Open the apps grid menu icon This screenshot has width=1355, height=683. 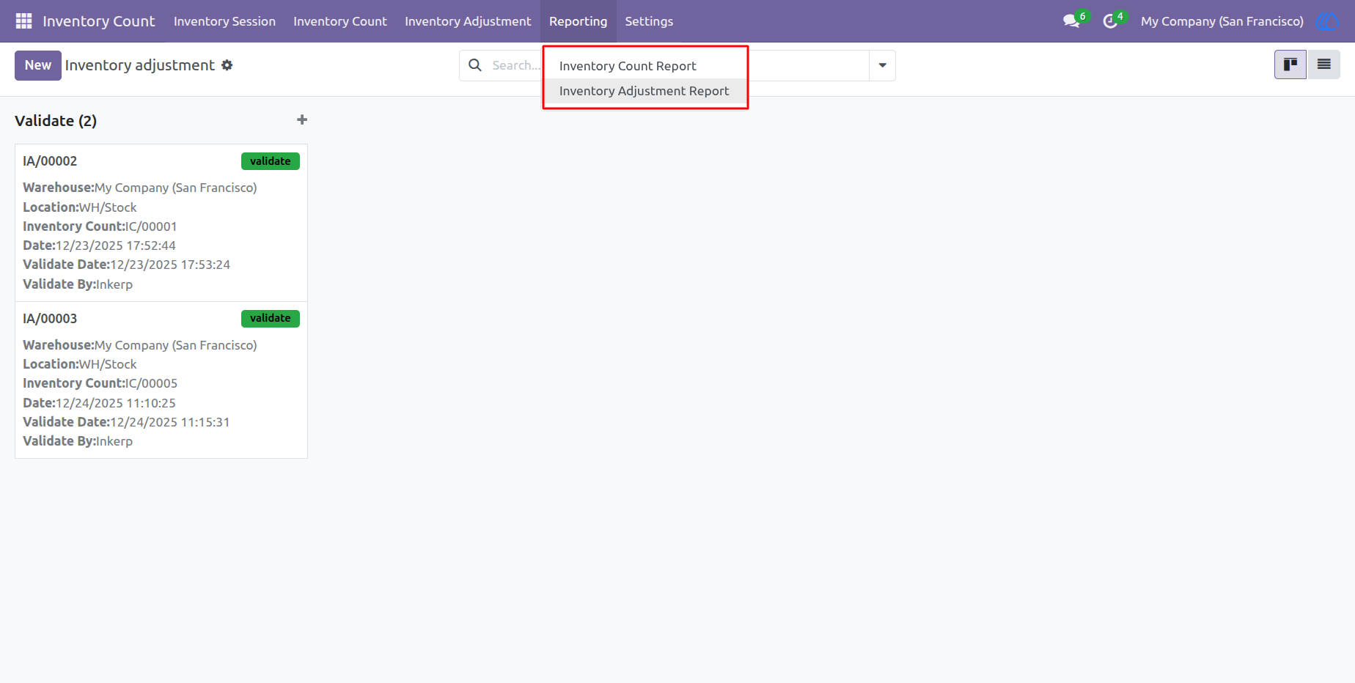pyautogui.click(x=23, y=21)
